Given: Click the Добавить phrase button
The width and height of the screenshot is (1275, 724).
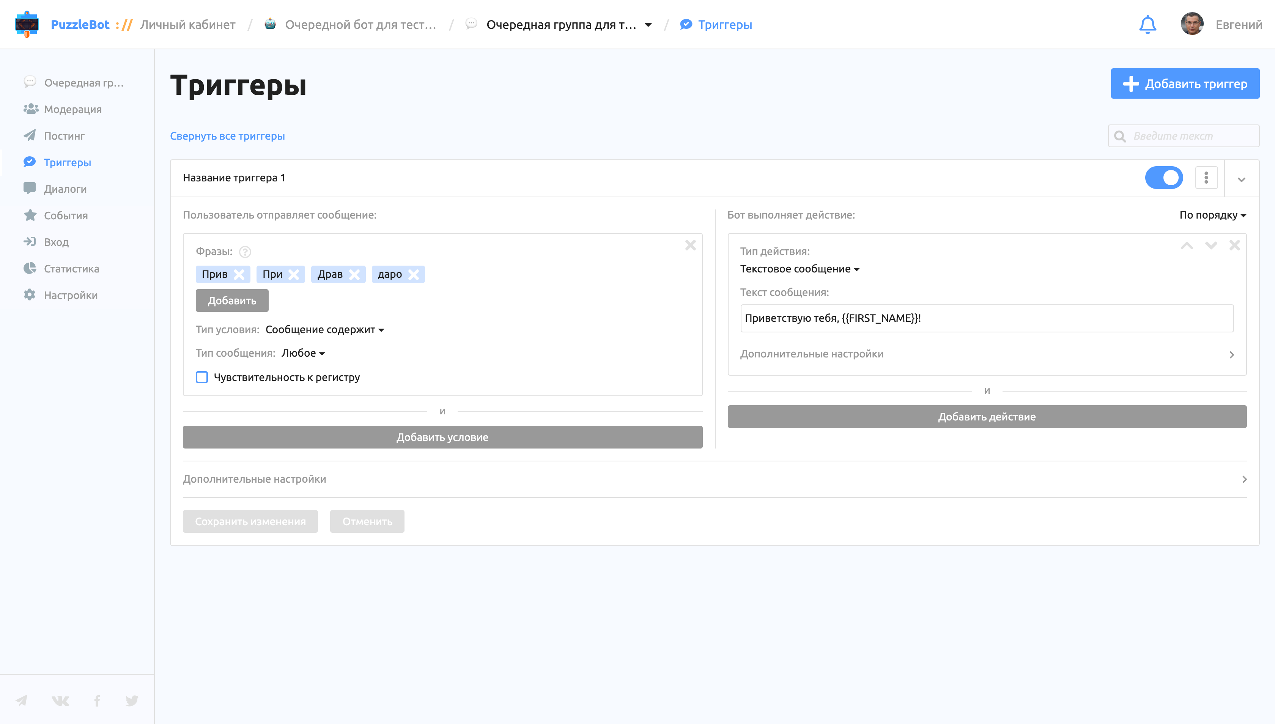Looking at the screenshot, I should (232, 301).
